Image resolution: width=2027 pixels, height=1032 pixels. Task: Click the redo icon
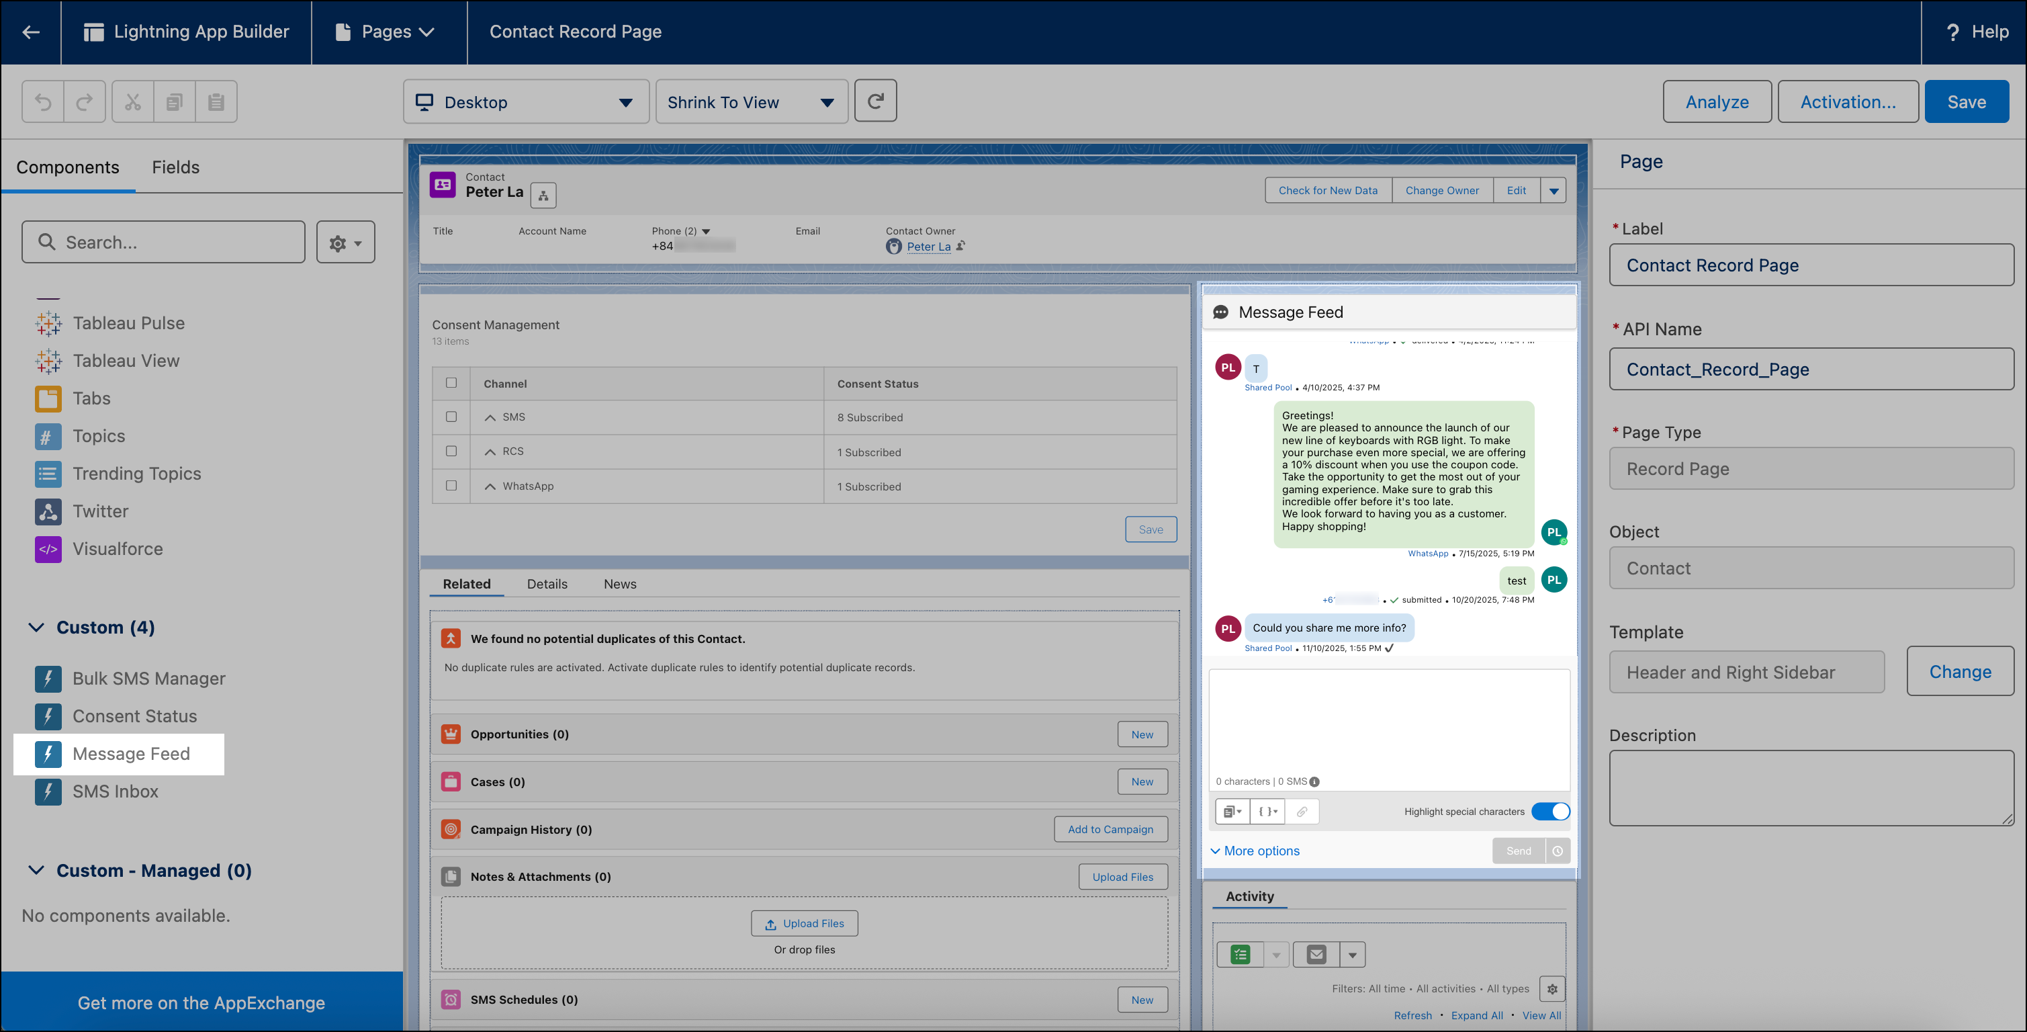point(85,101)
